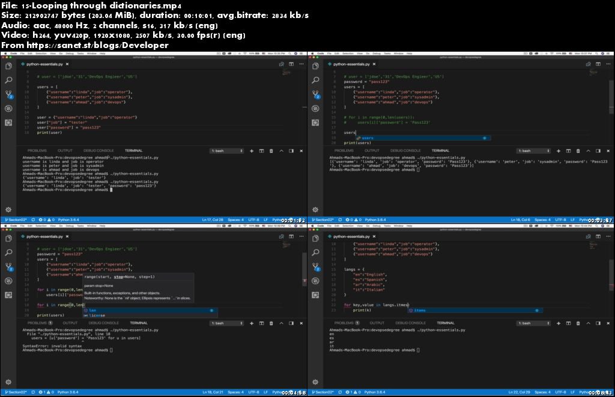Open bash terminal selector in the 03:27 frame
Image resolution: width=615 pixels, height=397 pixels.
pos(534,151)
